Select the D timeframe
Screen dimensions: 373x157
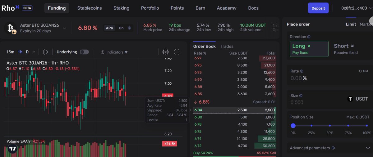(27, 52)
